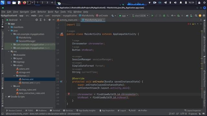The image size is (207, 116).
Task: Open Search Everywhere magnifier icon
Action: [196, 16]
